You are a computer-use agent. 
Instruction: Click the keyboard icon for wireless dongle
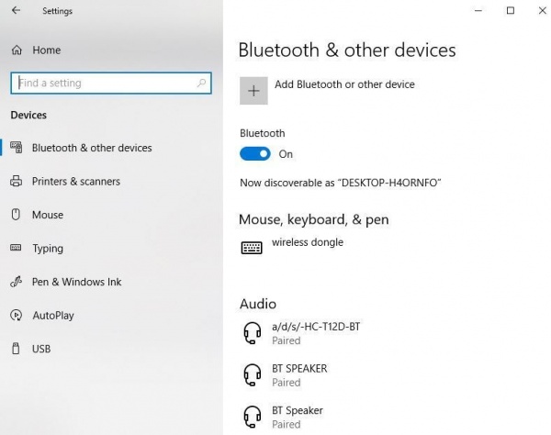coord(252,247)
